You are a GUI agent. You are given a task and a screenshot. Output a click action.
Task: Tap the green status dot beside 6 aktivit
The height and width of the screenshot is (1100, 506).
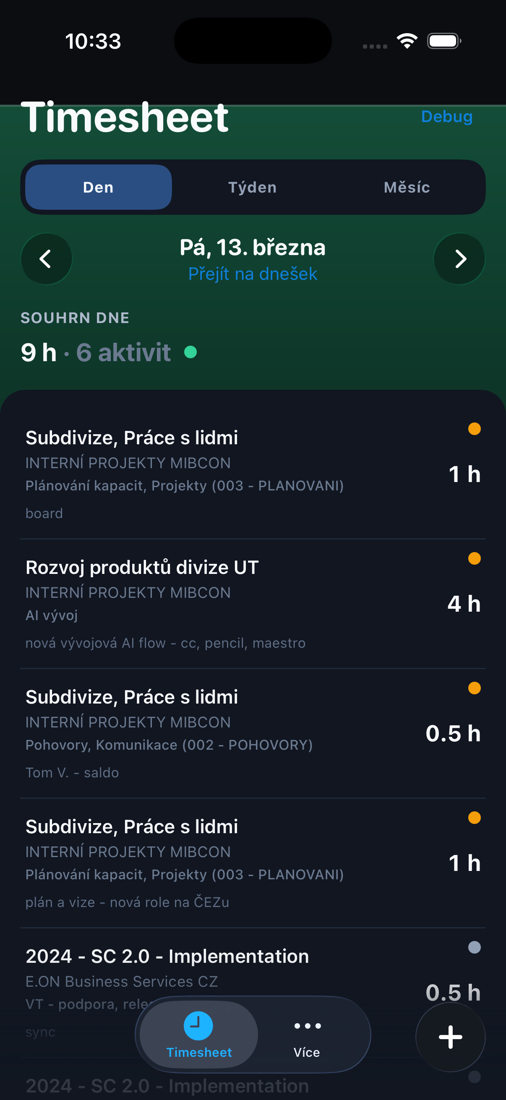tap(190, 352)
